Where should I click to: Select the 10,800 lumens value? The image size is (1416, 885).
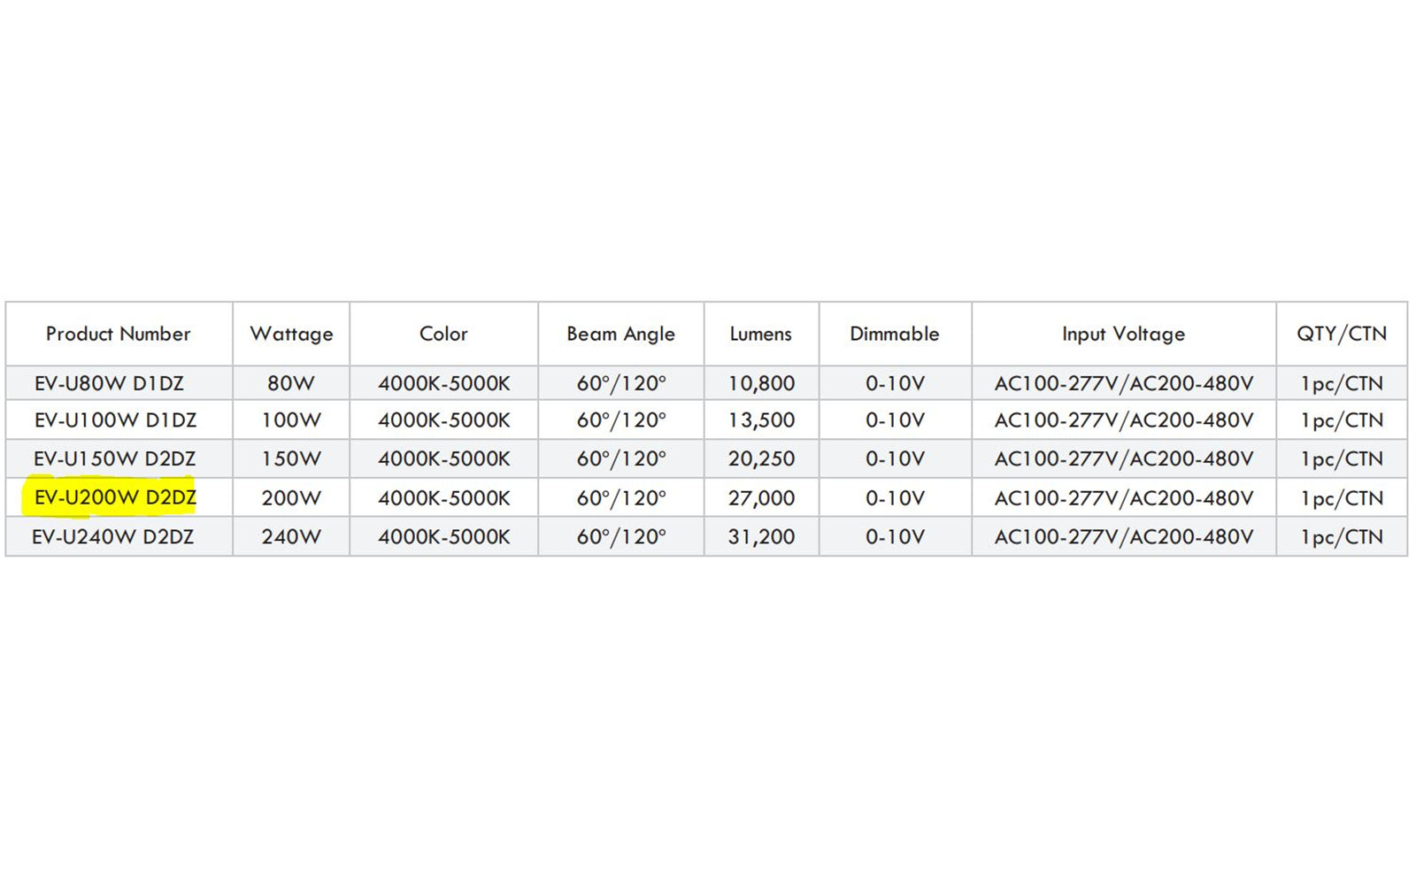click(761, 383)
